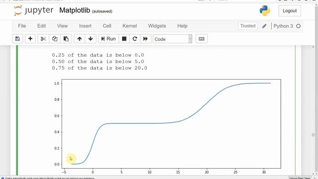Click the page vertical scrollbar thumb
The height and width of the screenshot is (179, 318).
click(313, 135)
